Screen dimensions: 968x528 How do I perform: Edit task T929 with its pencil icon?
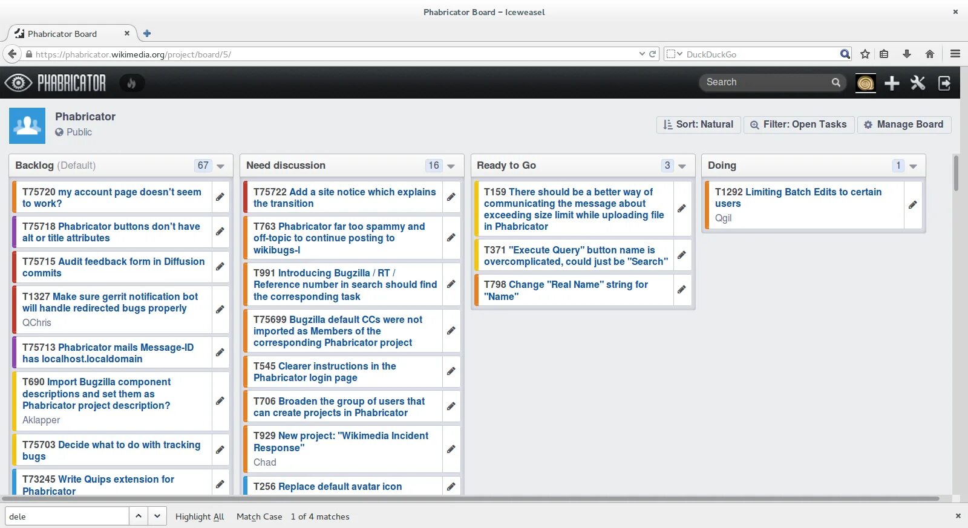tap(451, 449)
